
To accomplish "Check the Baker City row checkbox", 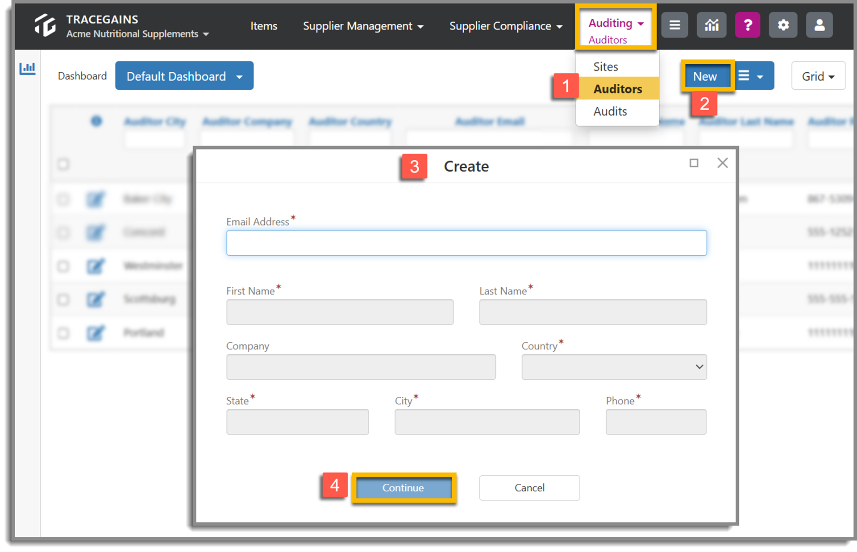I will [63, 199].
